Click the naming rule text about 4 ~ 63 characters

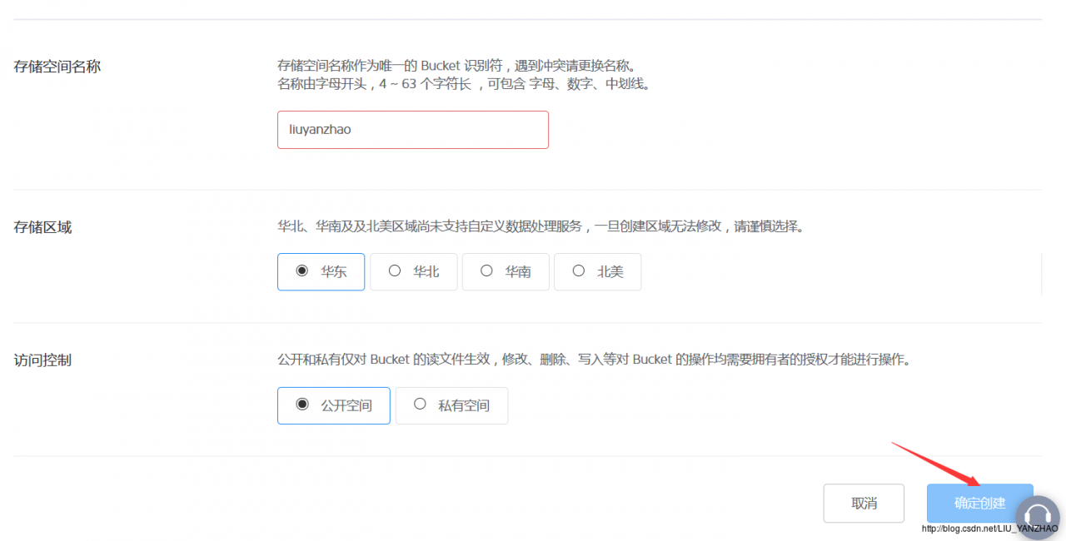(462, 84)
